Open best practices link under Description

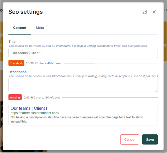pyautogui.click(x=148, y=76)
